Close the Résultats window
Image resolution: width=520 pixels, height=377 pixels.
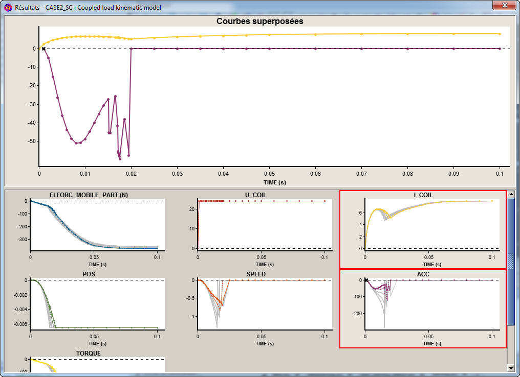click(x=504, y=6)
